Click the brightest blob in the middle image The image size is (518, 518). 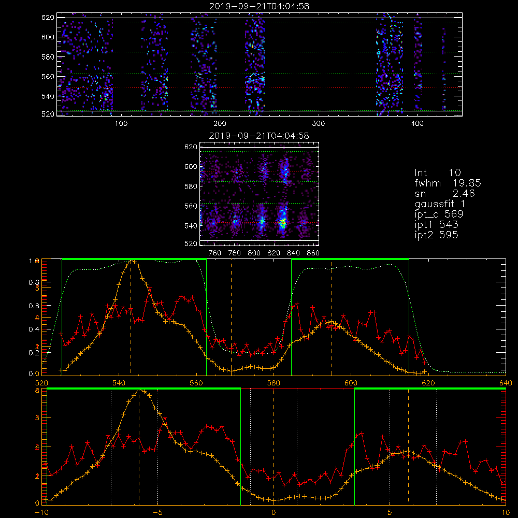point(283,223)
